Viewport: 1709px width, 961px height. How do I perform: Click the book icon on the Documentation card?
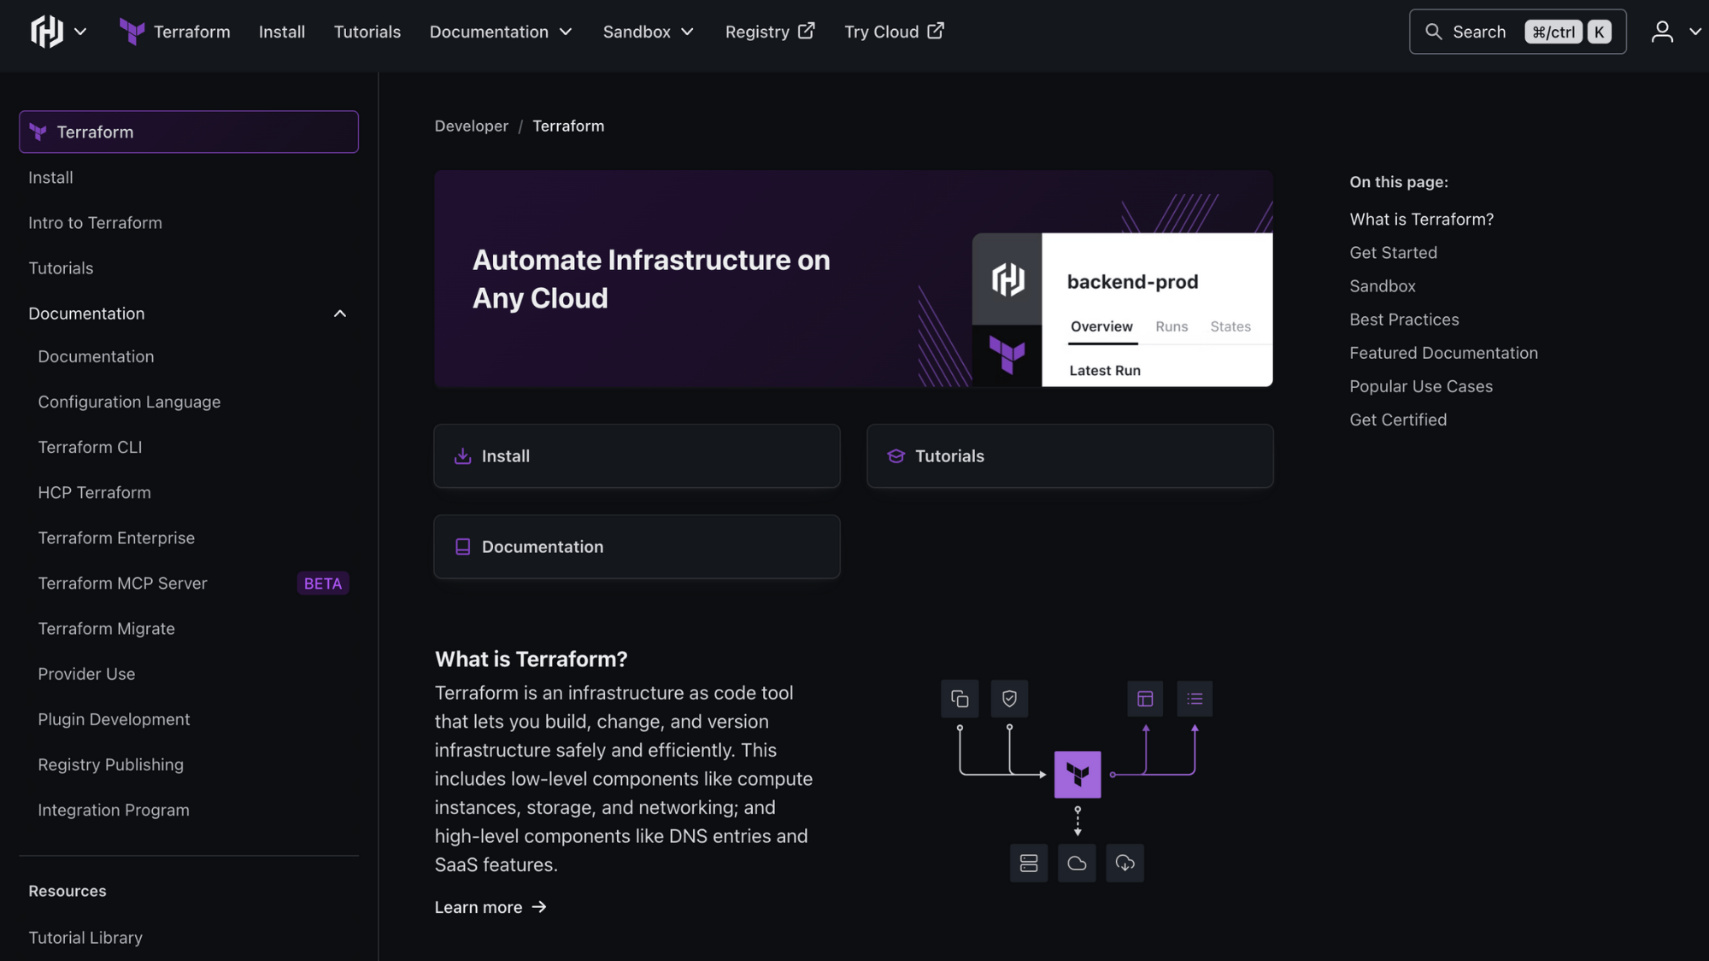tap(462, 546)
